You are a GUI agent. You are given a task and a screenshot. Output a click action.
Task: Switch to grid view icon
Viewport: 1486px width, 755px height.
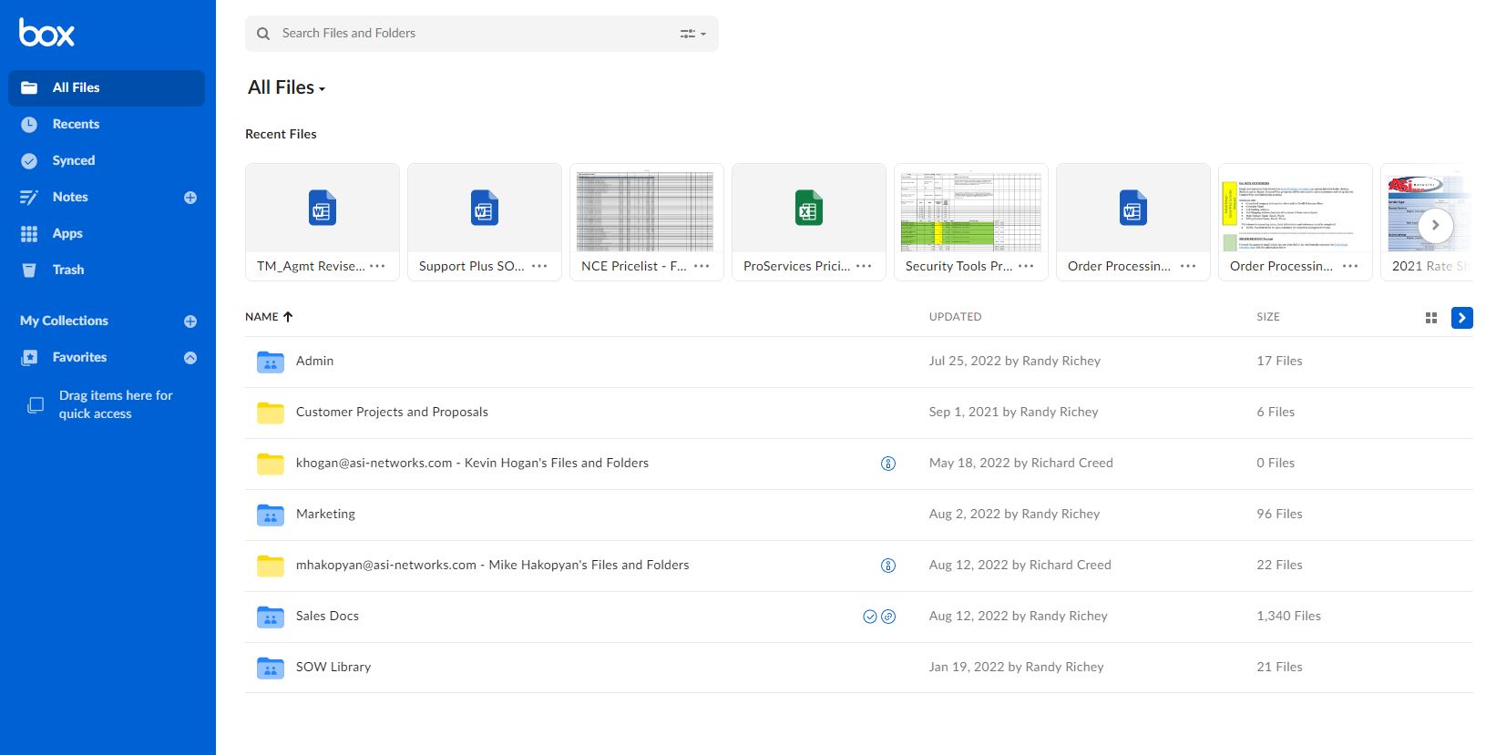1430,318
